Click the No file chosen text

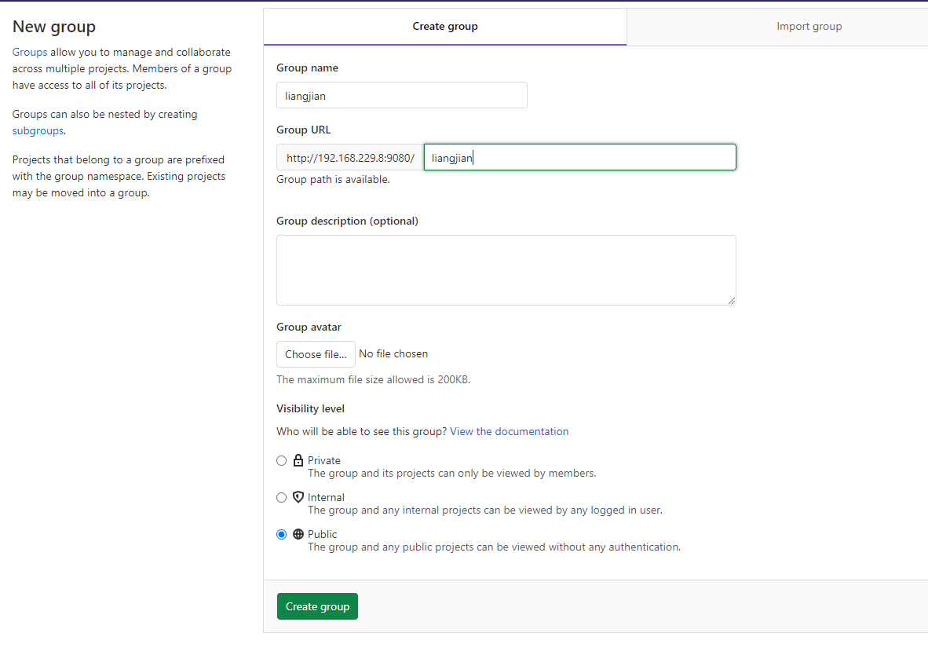tap(393, 354)
